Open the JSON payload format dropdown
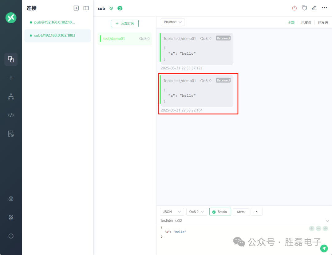Screen dimensions: 332x255 172,212
